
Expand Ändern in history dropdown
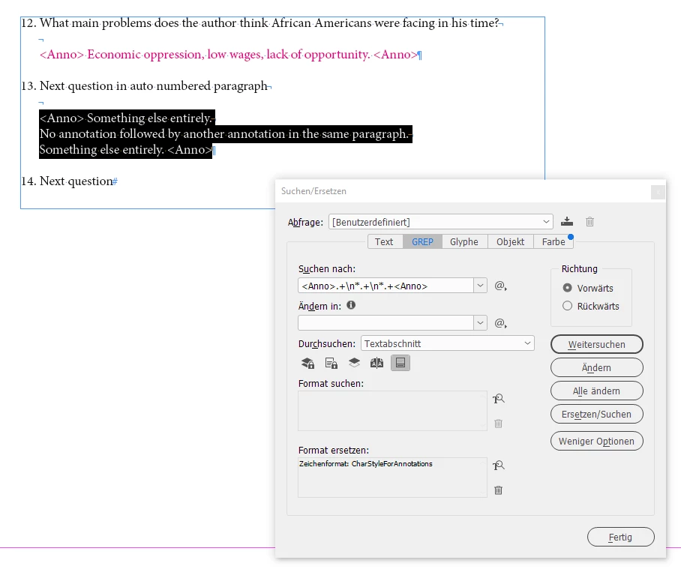click(x=480, y=323)
